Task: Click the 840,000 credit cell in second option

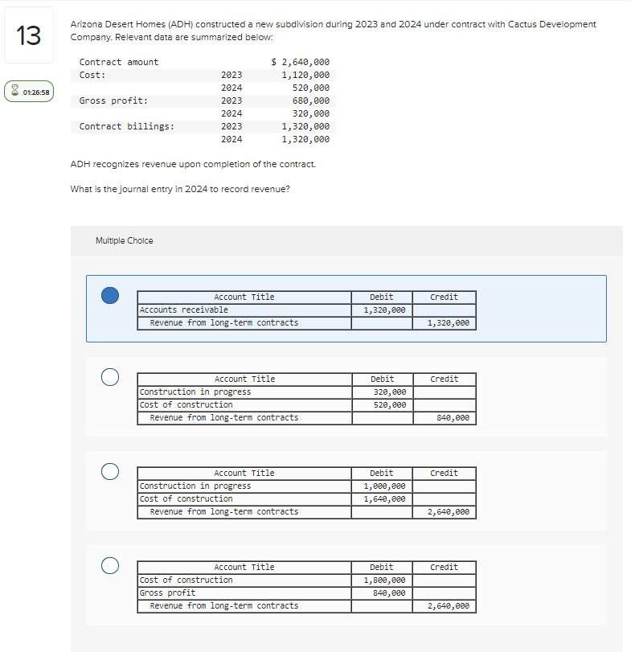Action: point(445,418)
